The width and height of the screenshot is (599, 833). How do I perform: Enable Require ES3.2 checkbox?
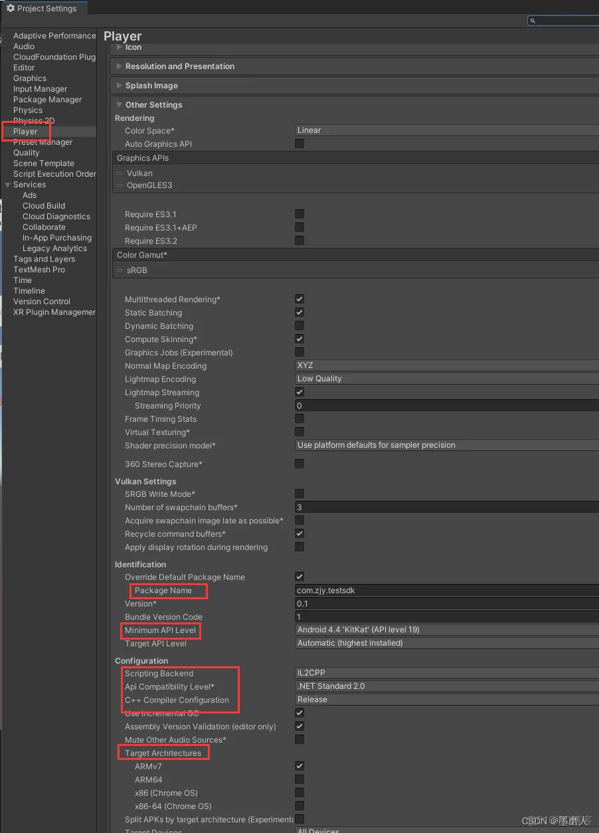click(x=299, y=240)
